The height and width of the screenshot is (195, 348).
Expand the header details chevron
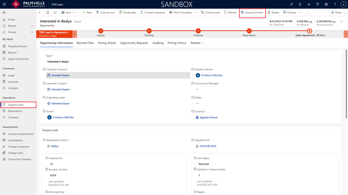pyautogui.click(x=342, y=21)
